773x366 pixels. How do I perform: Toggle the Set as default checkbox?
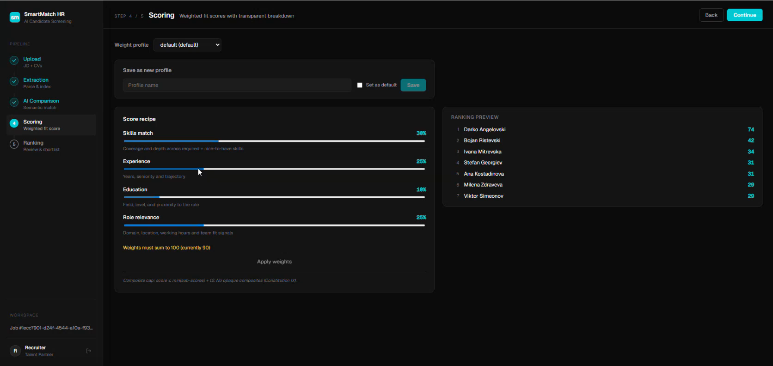(x=360, y=85)
